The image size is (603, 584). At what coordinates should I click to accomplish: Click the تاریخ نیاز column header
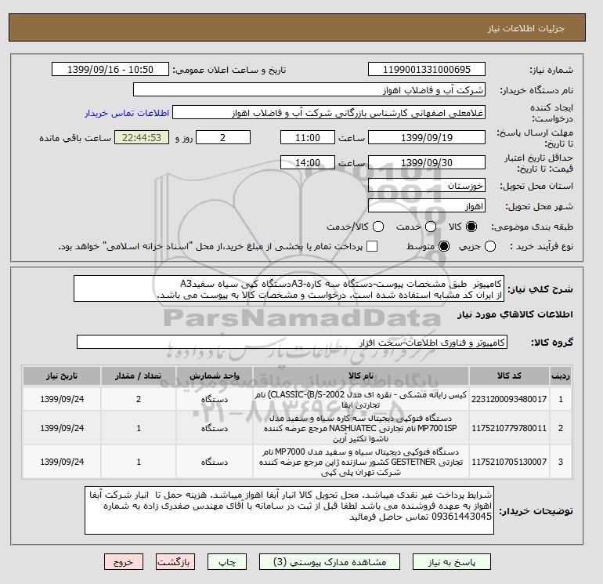(62, 375)
